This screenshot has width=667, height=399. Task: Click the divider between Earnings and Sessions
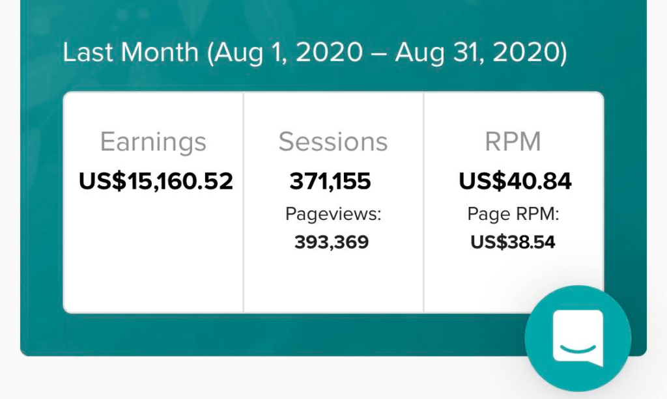click(244, 202)
